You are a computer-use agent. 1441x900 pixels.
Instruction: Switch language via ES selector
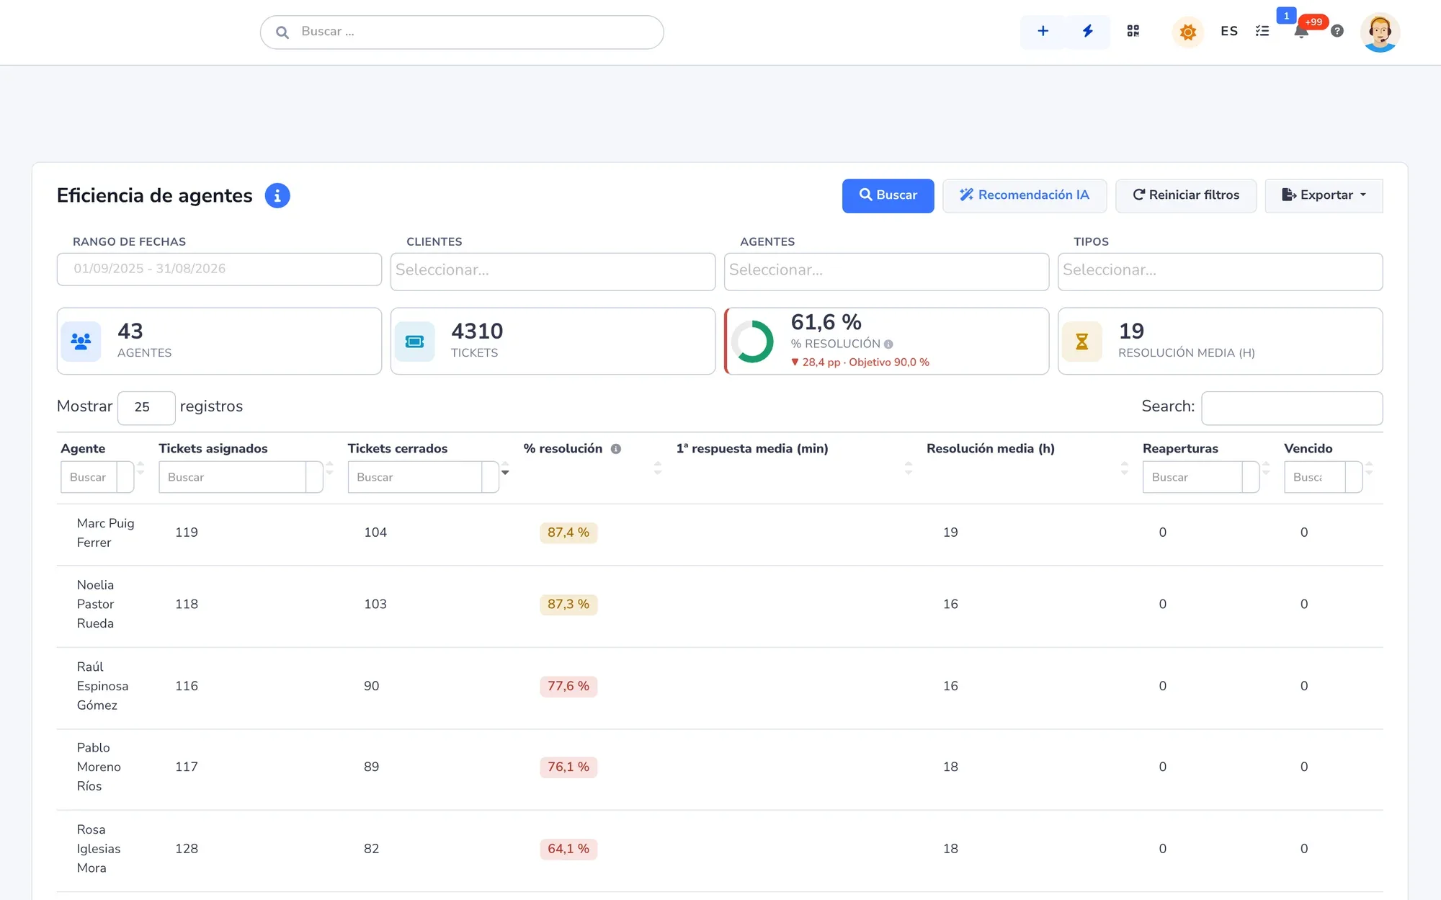(x=1229, y=31)
